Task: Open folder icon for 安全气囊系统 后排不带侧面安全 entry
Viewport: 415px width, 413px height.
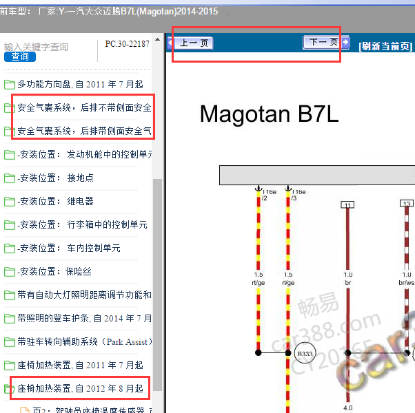Action: (10, 108)
